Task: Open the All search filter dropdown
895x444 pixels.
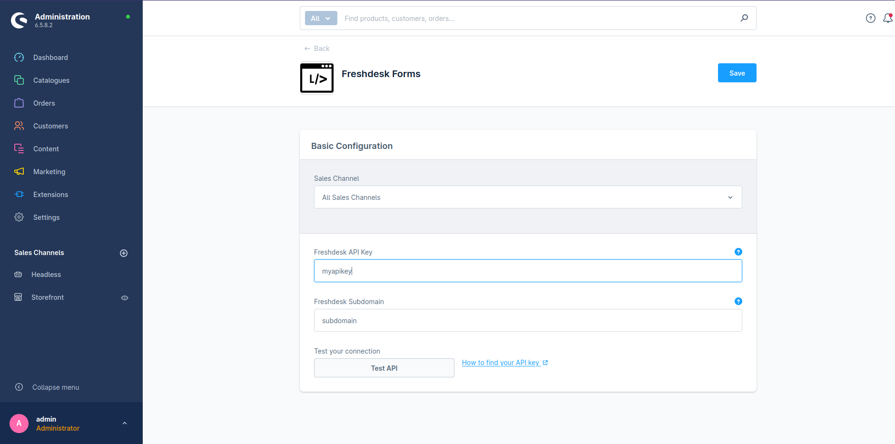Action: tap(321, 18)
